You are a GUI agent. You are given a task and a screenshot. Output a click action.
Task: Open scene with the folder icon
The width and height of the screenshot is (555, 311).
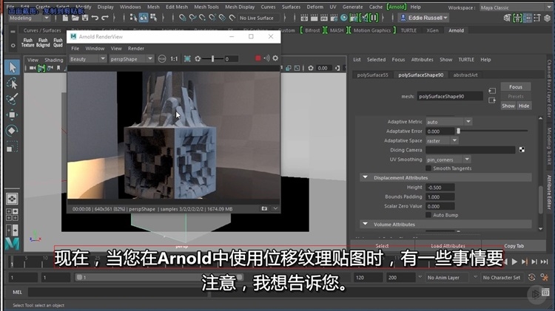pos(75,18)
